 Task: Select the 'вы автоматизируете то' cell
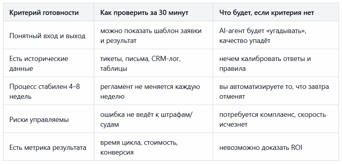coord(274,92)
